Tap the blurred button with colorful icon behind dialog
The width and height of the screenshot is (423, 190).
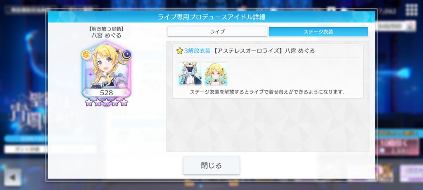coord(396,26)
